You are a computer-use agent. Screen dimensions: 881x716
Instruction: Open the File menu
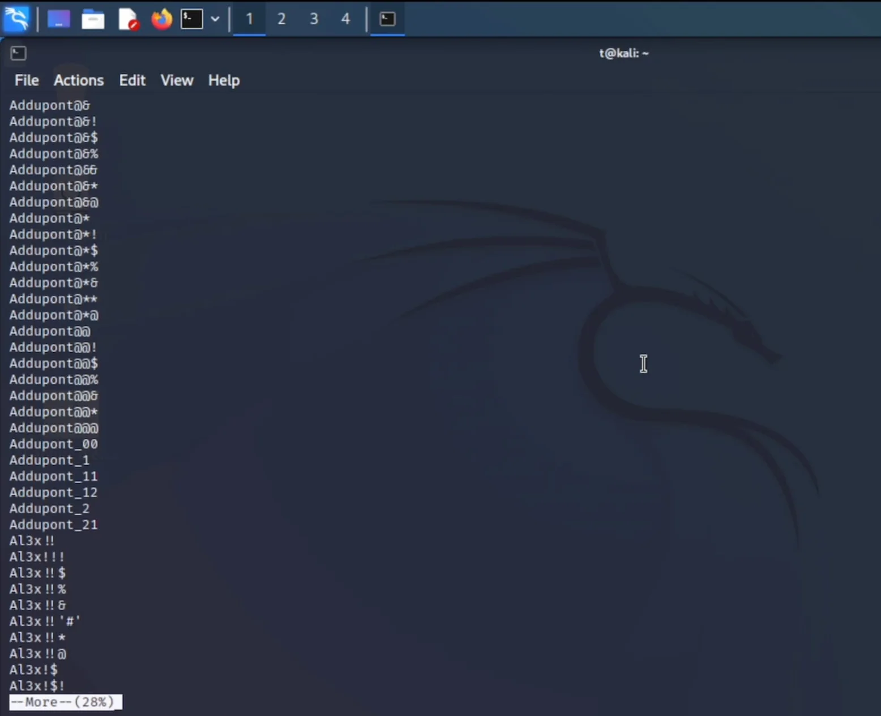click(x=27, y=80)
